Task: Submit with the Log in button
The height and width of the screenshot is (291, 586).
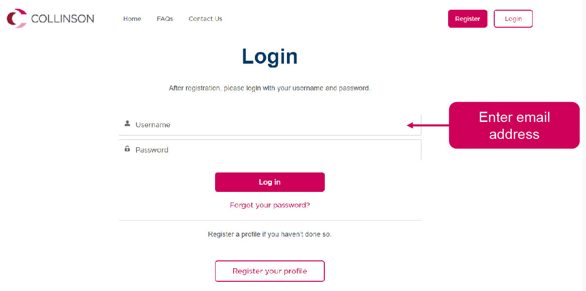Action: (x=270, y=182)
